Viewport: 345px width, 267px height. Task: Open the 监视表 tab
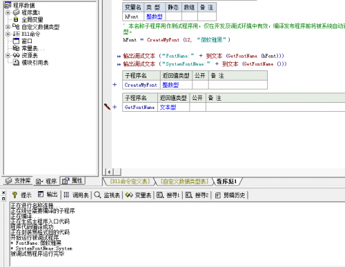pos(107,195)
